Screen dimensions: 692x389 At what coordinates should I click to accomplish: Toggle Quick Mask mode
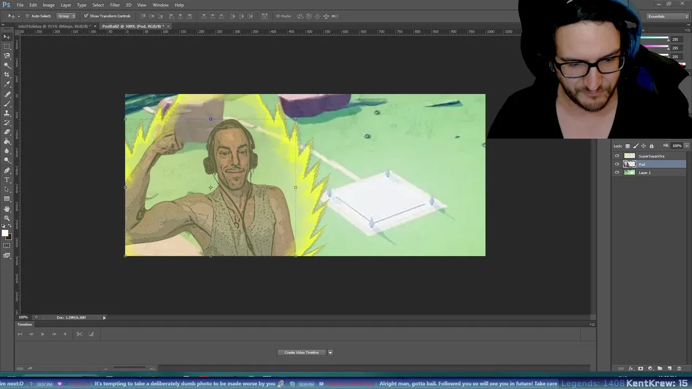point(7,246)
